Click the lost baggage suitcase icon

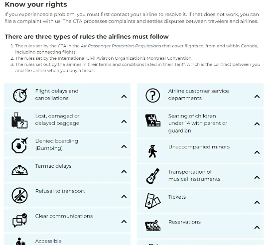(x=19, y=121)
